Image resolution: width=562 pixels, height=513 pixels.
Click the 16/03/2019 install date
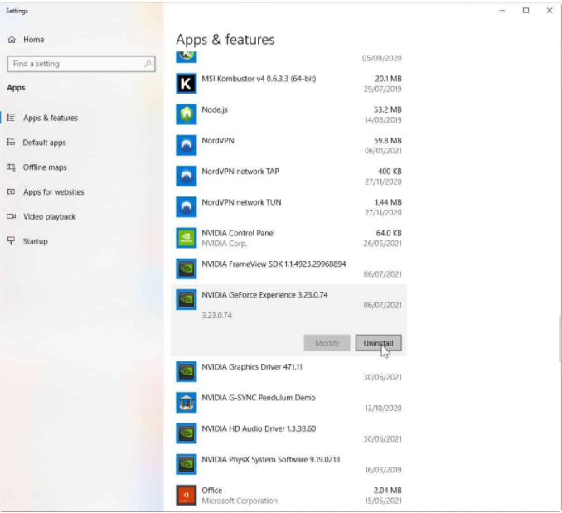(x=383, y=470)
